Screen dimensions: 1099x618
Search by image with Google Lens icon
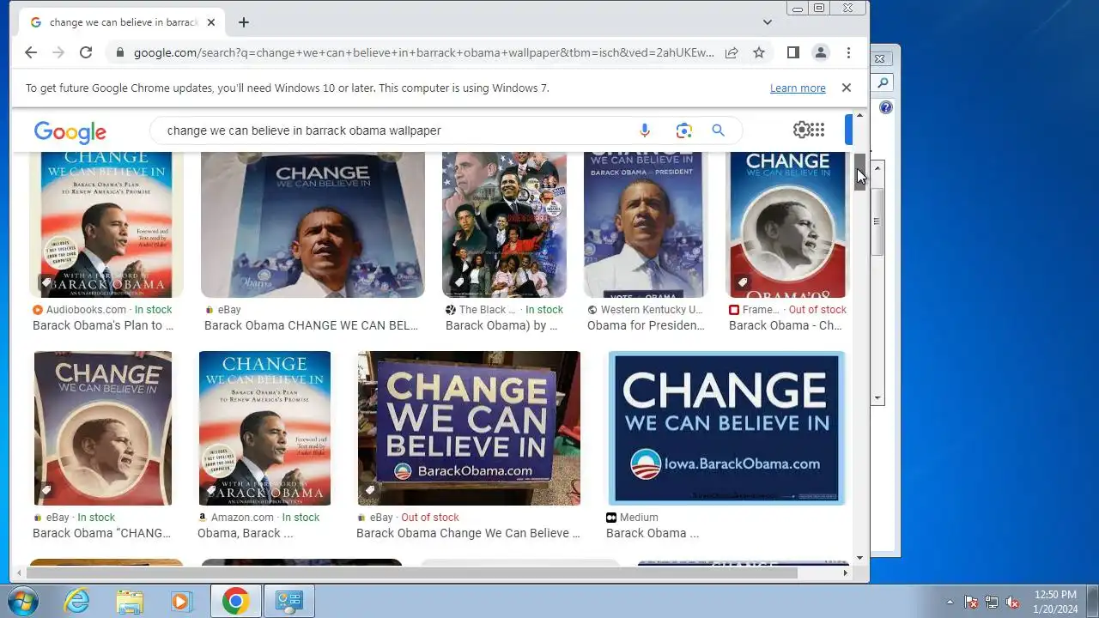(x=683, y=130)
